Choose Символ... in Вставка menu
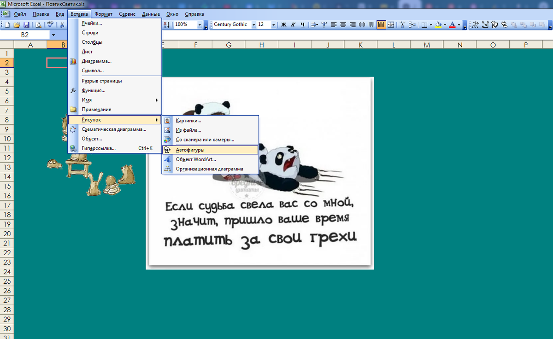The height and width of the screenshot is (339, 553). (x=115, y=71)
